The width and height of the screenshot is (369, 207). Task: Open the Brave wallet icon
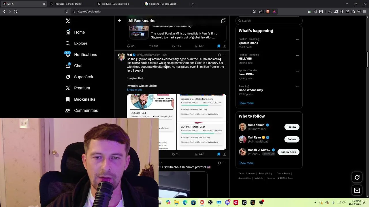click(347, 11)
